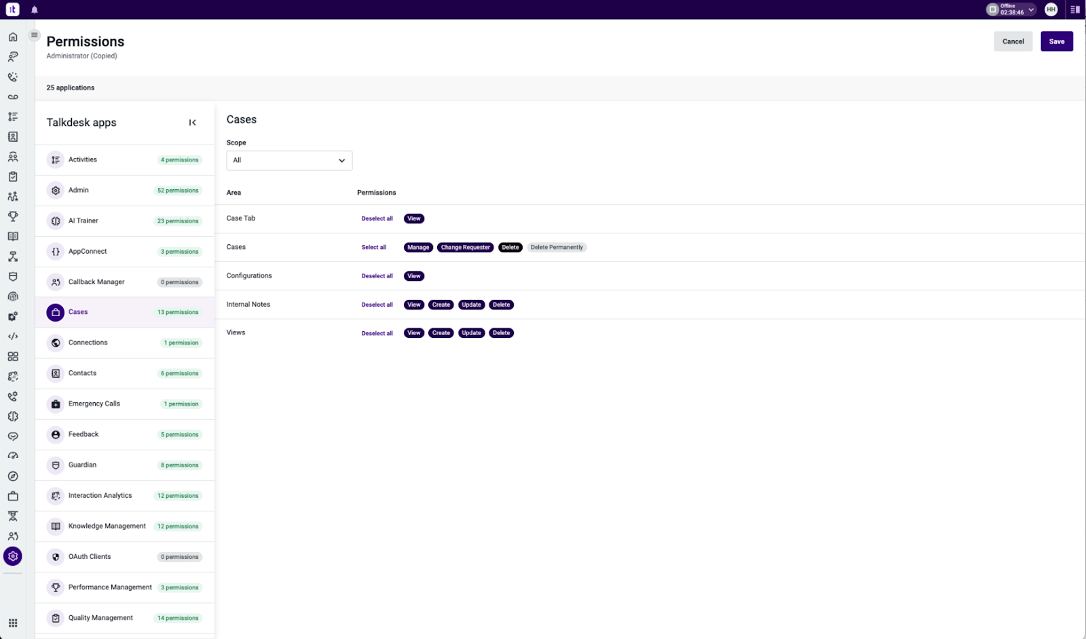Click Select all for Cases row
Viewport: 1086px width, 639px height.
[x=374, y=248]
